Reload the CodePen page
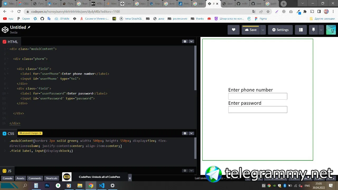 [x=19, y=12]
